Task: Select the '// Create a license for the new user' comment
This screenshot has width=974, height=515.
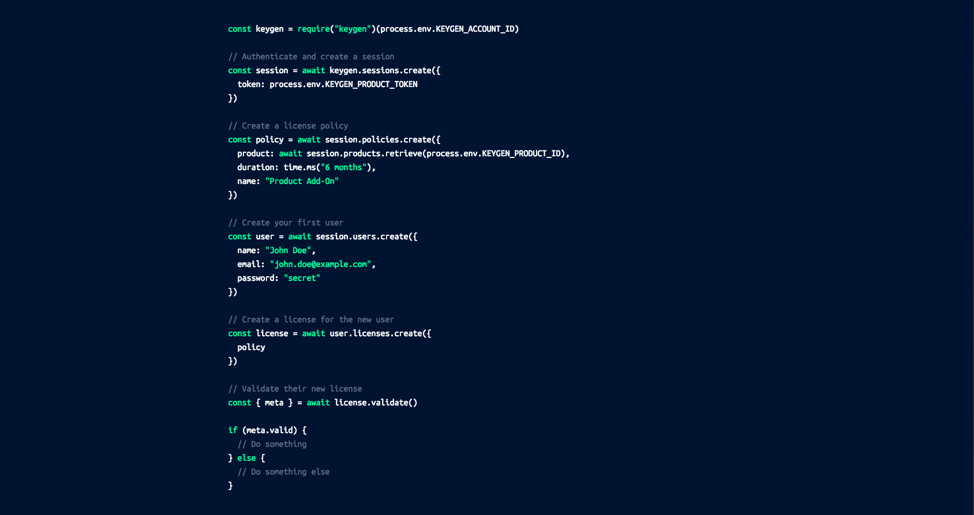Action: [311, 319]
